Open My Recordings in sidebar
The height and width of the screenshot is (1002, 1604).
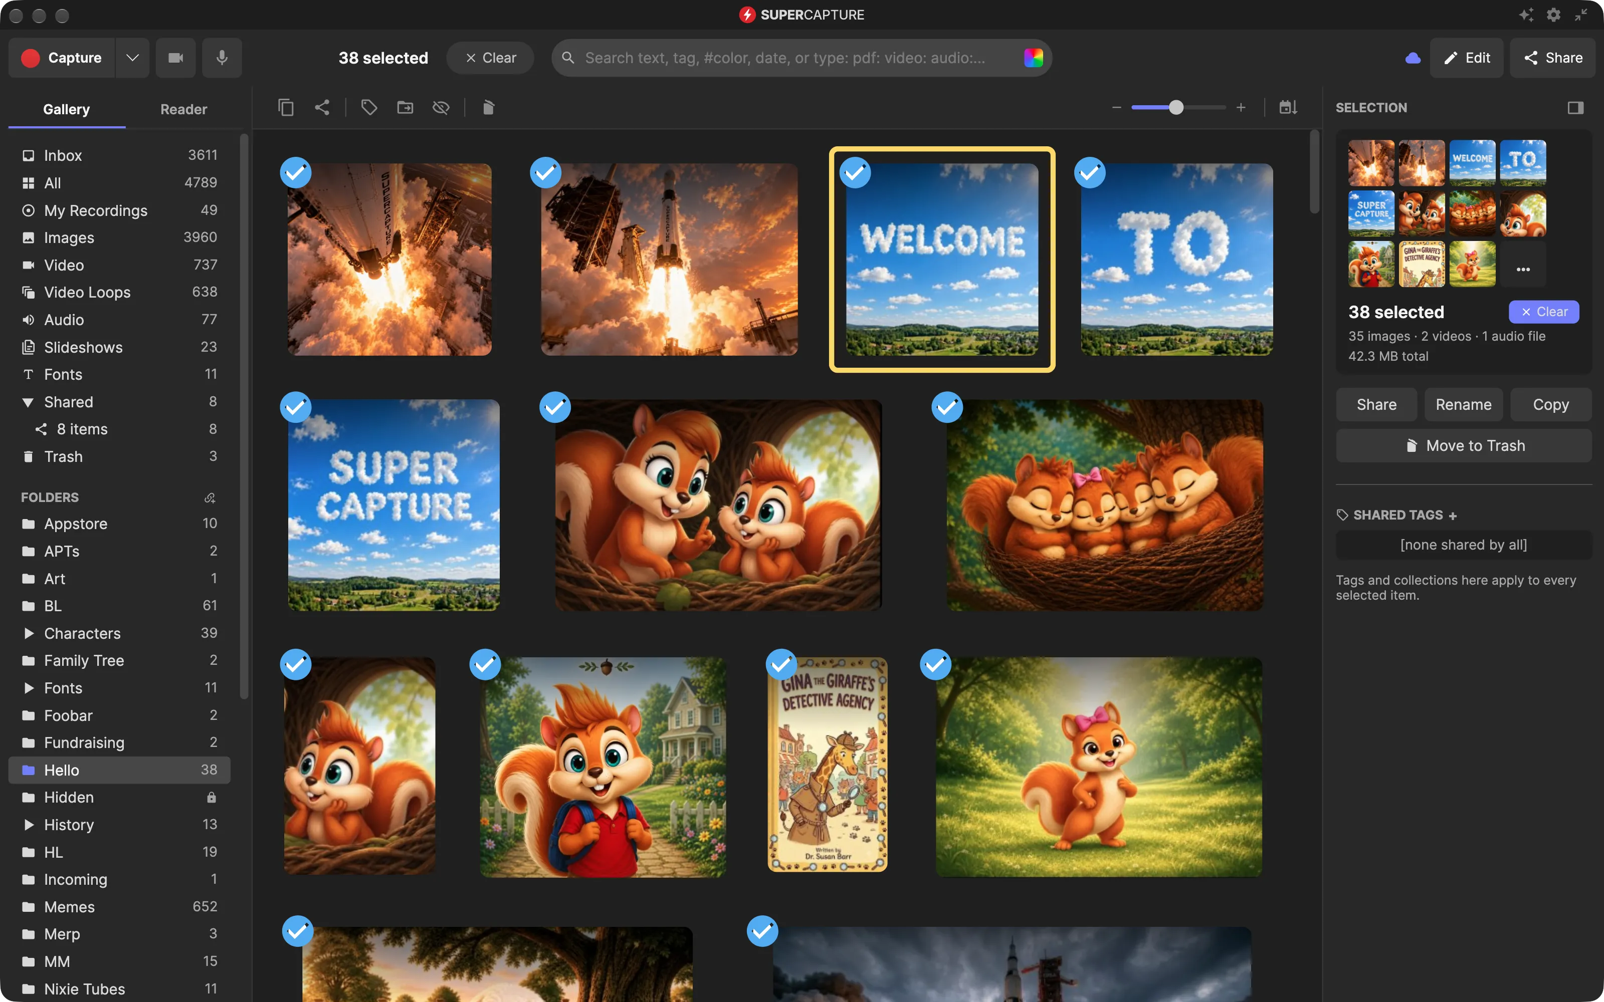click(x=119, y=210)
